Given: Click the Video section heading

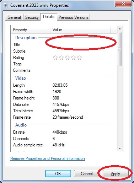Looking at the screenshot, I should [21, 78].
